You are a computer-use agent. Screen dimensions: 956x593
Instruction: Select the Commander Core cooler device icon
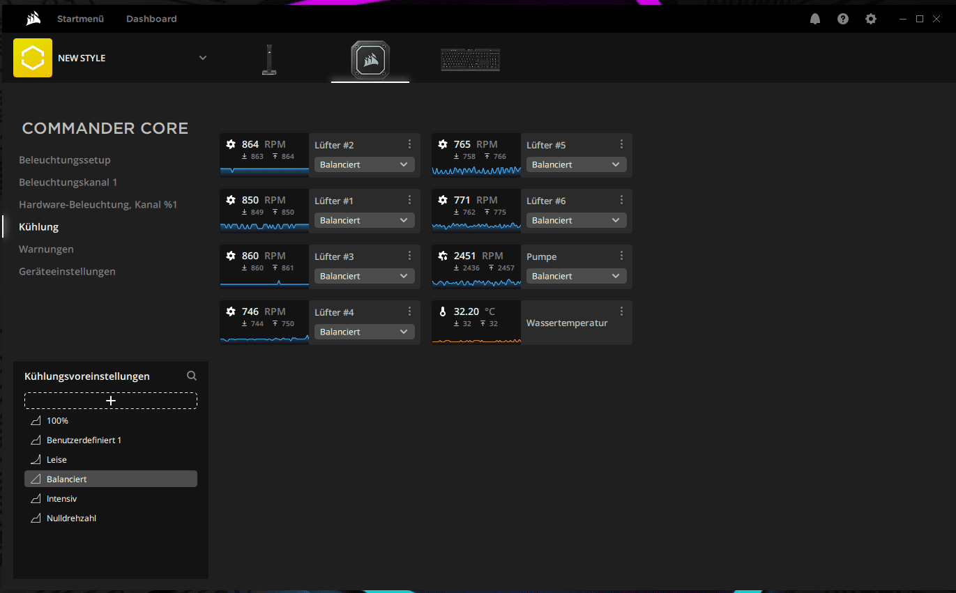pos(370,60)
